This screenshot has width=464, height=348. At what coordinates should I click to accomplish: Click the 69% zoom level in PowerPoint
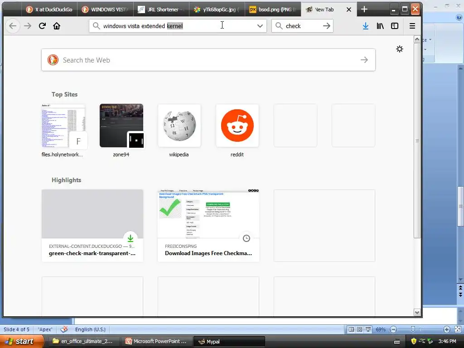pyautogui.click(x=381, y=329)
